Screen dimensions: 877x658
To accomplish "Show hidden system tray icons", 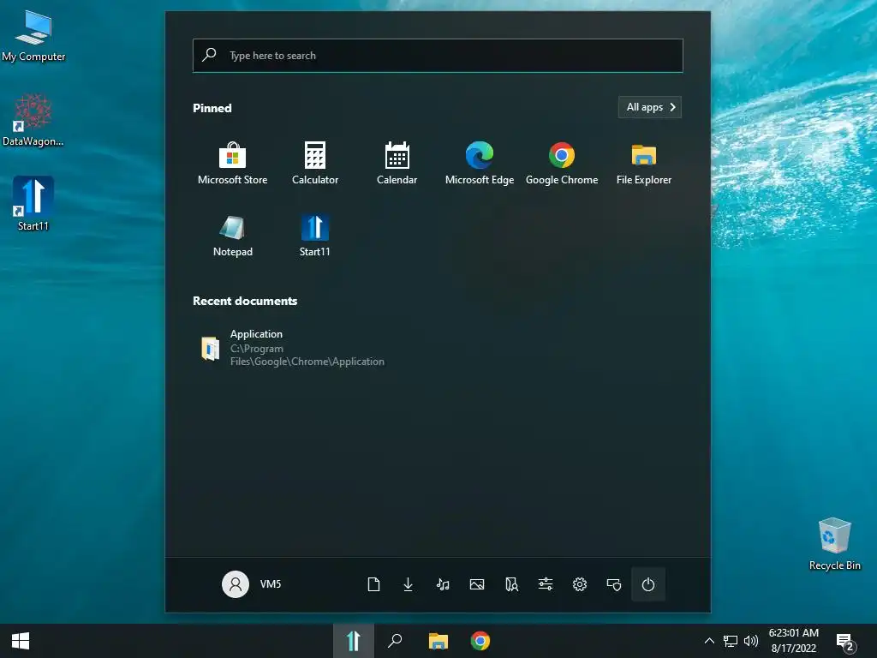I will 709,641.
